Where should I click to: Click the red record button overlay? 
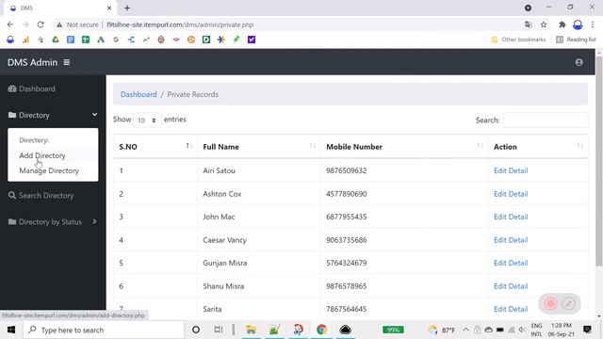coord(550,303)
